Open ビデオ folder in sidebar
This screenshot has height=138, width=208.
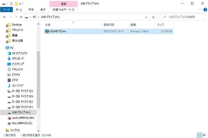pos(15,80)
